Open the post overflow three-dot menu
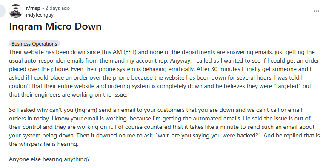This screenshot has width=323, height=168. pos(317,11)
